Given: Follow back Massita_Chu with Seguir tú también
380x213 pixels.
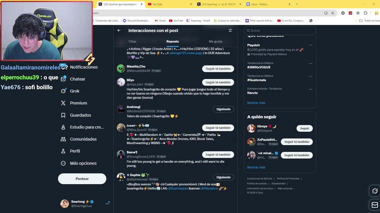Looking at the screenshot, I should (218, 69).
